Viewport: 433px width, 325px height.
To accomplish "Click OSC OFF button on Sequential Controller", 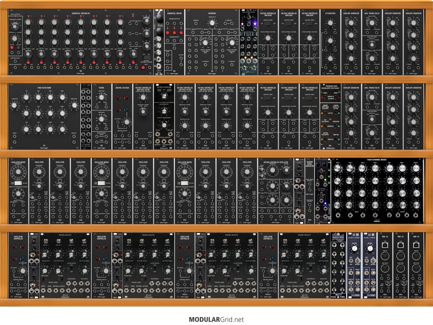I will 18,48.
